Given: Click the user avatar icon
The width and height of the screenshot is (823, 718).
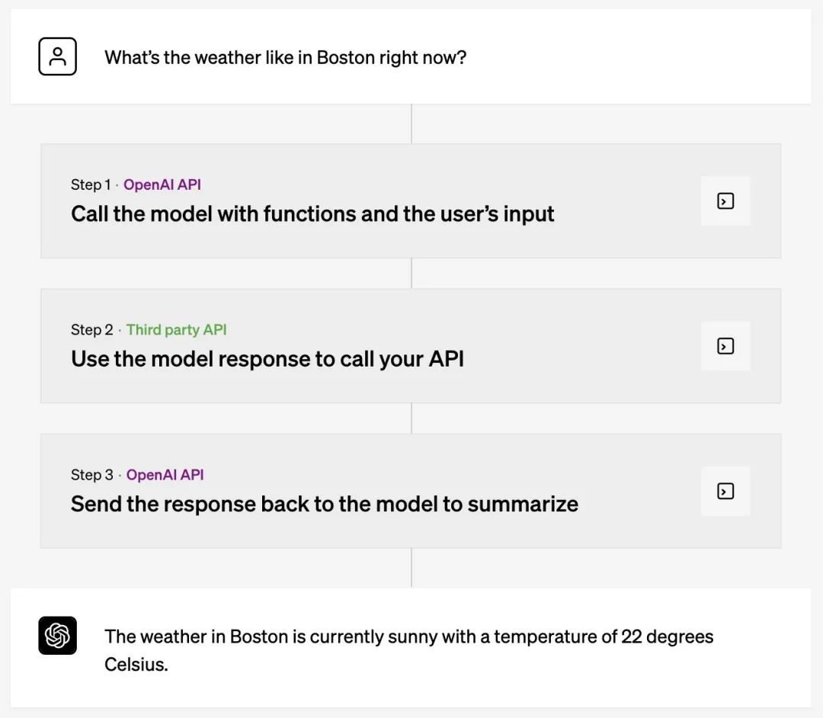Looking at the screenshot, I should click(57, 56).
